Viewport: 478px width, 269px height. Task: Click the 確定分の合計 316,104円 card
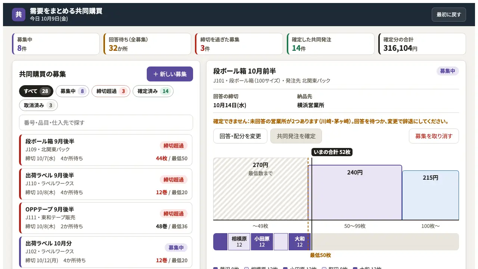coord(422,44)
